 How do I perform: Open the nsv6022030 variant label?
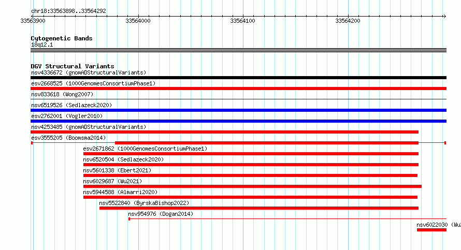pyautogui.click(x=438, y=225)
